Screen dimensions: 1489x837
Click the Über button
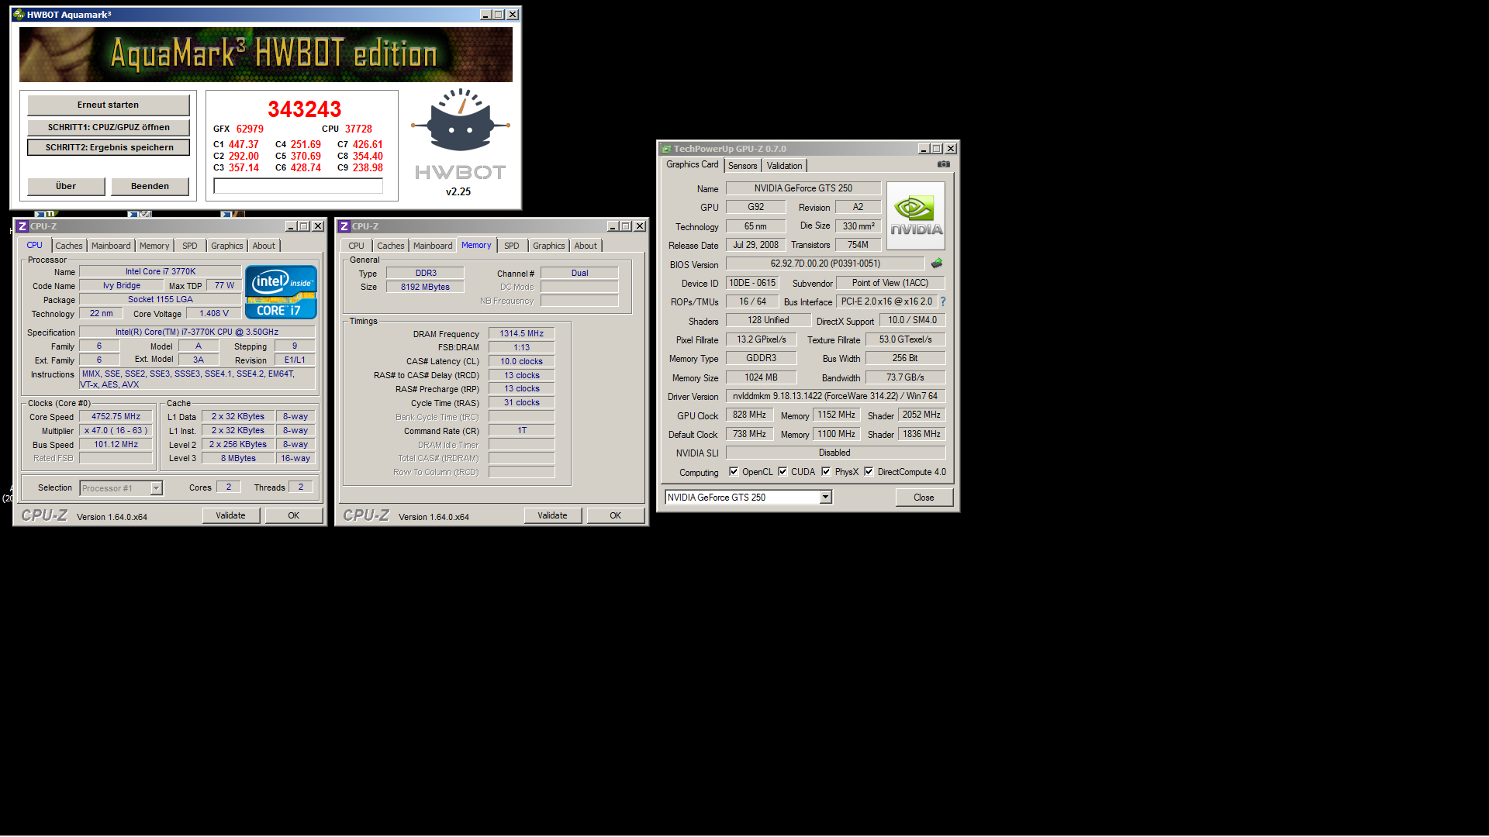pyautogui.click(x=66, y=186)
